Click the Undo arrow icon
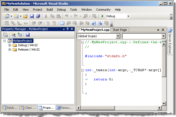The image size is (176, 117). click(x=66, y=16)
